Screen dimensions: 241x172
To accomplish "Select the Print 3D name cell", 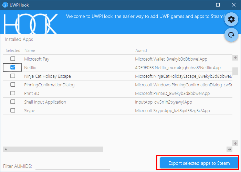I will [x=32, y=93].
